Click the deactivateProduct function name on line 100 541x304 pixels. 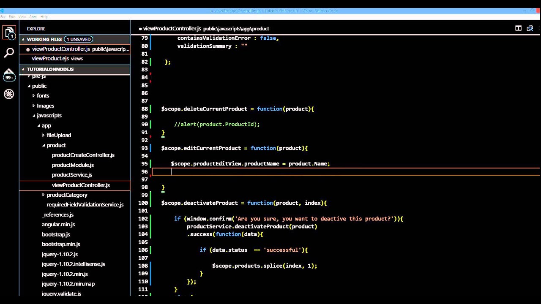210,203
